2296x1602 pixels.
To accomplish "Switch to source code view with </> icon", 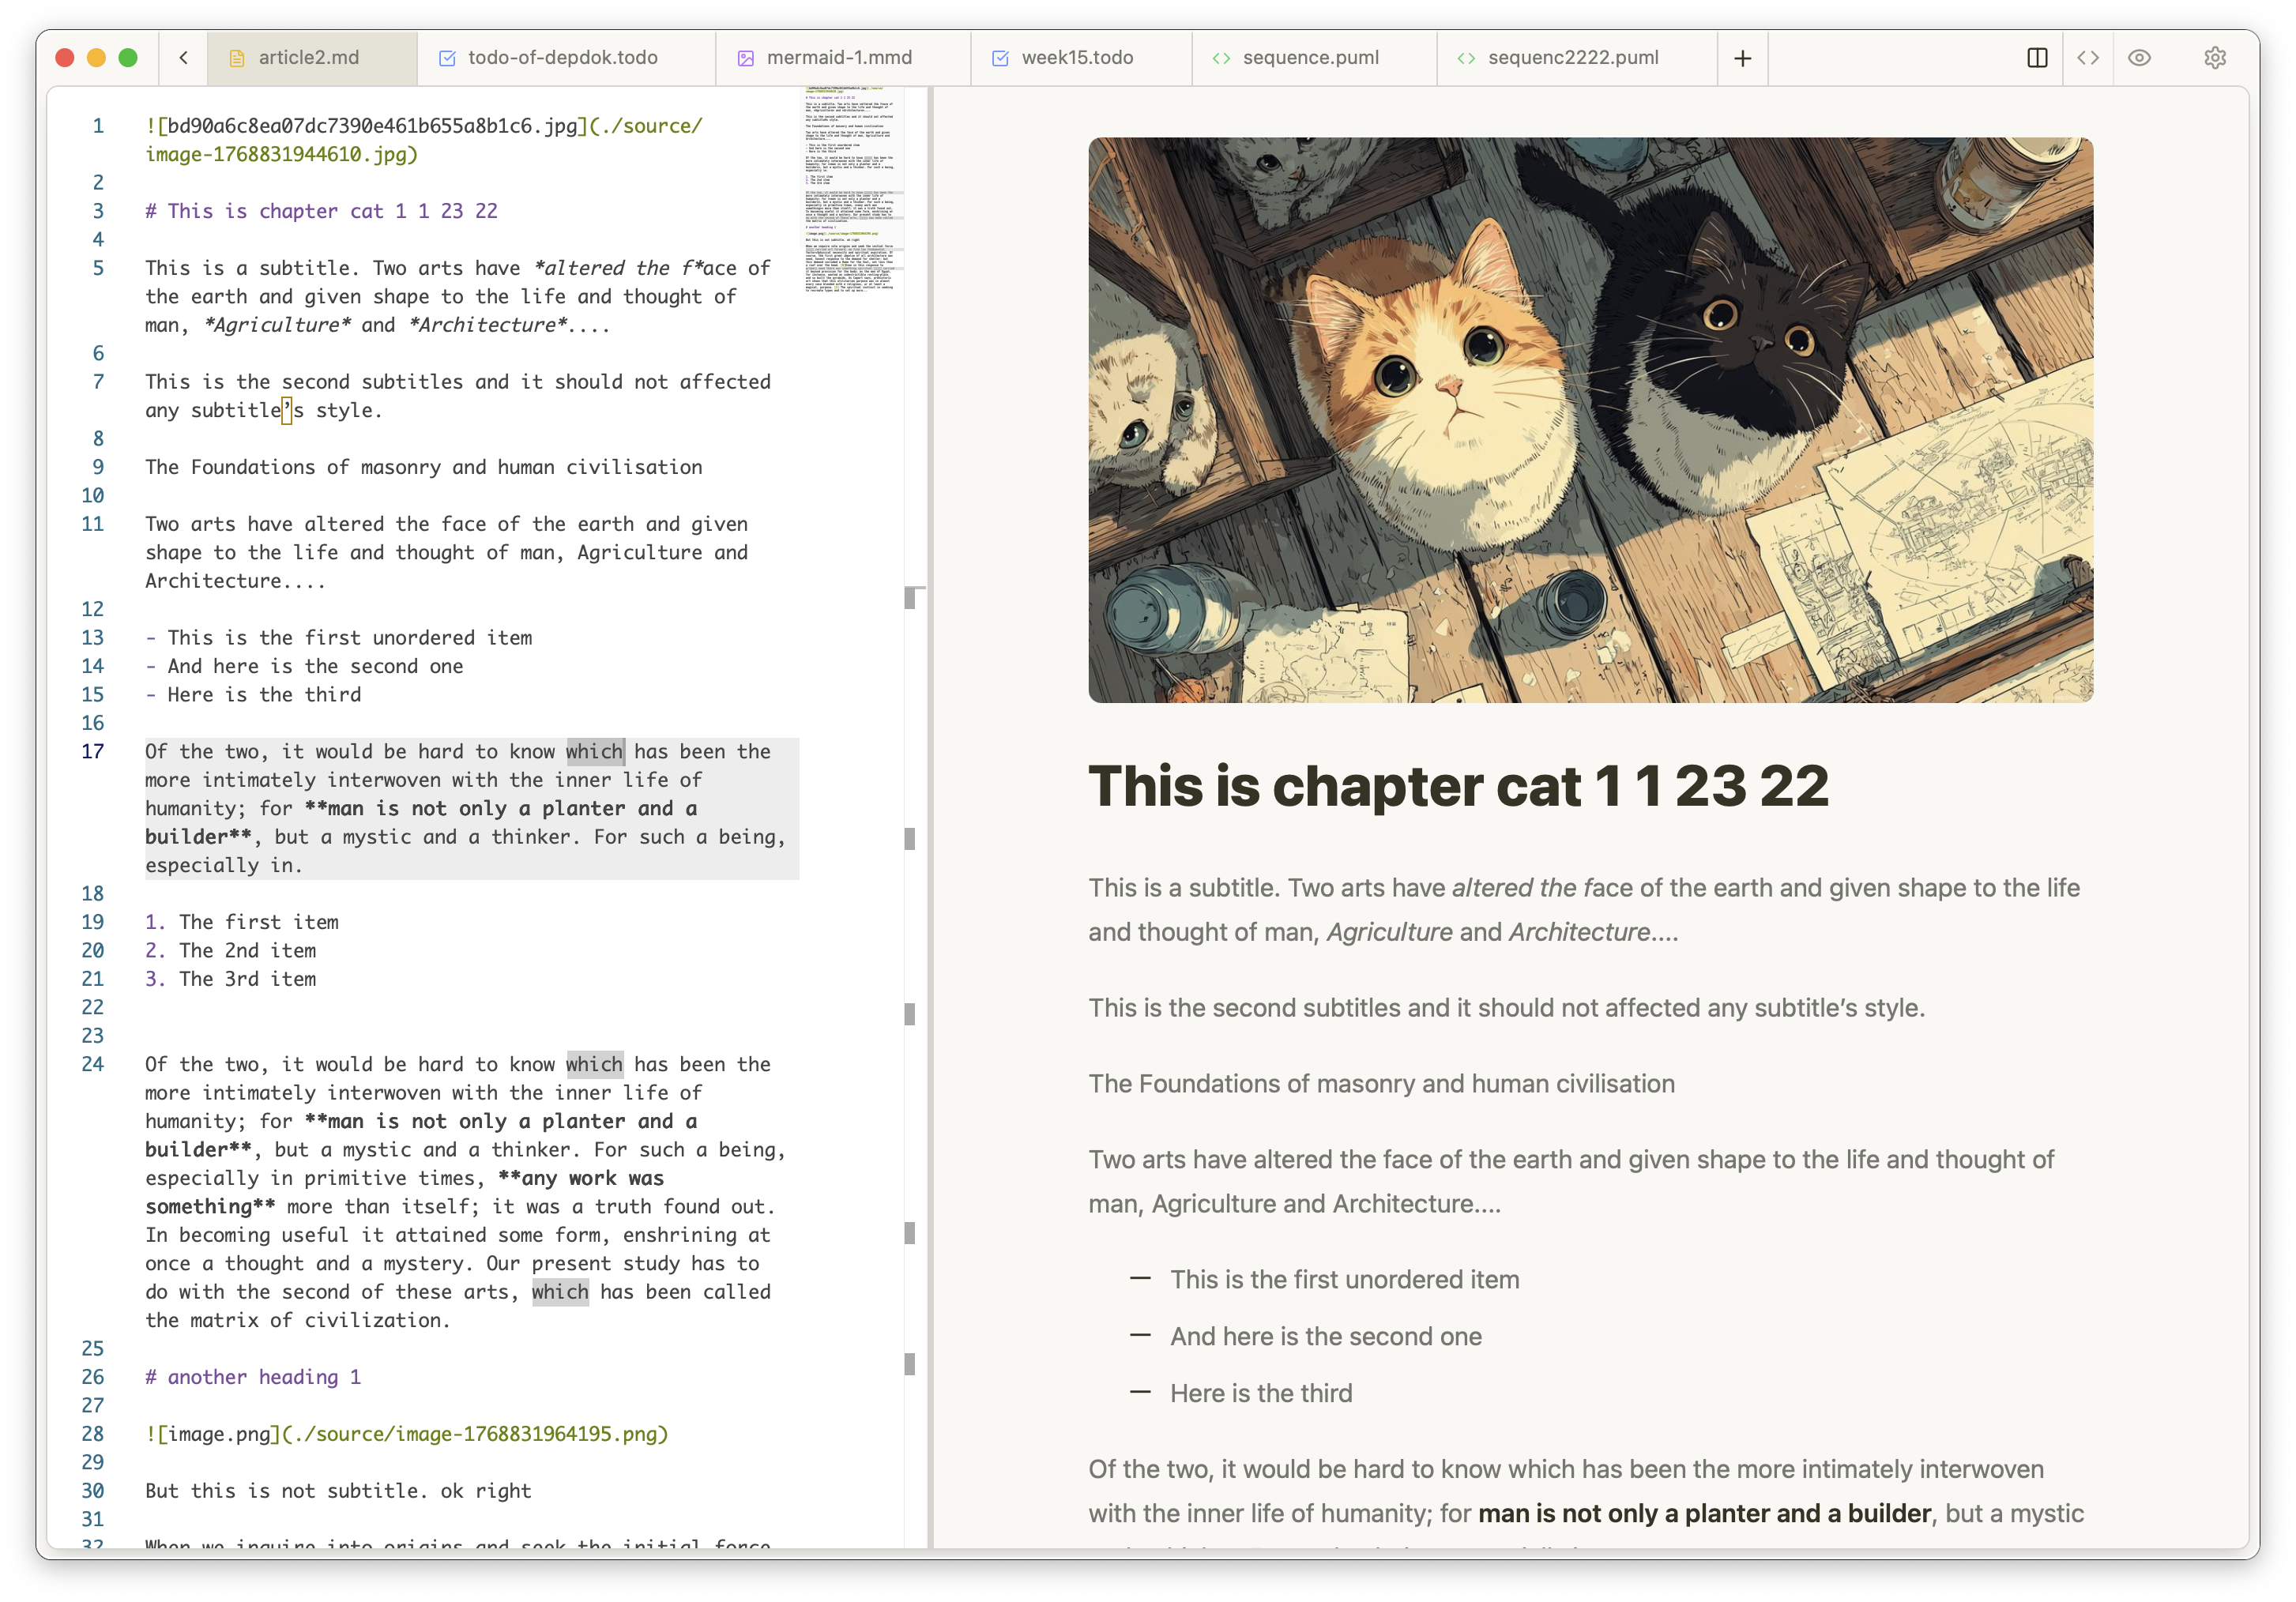I will coord(2089,57).
